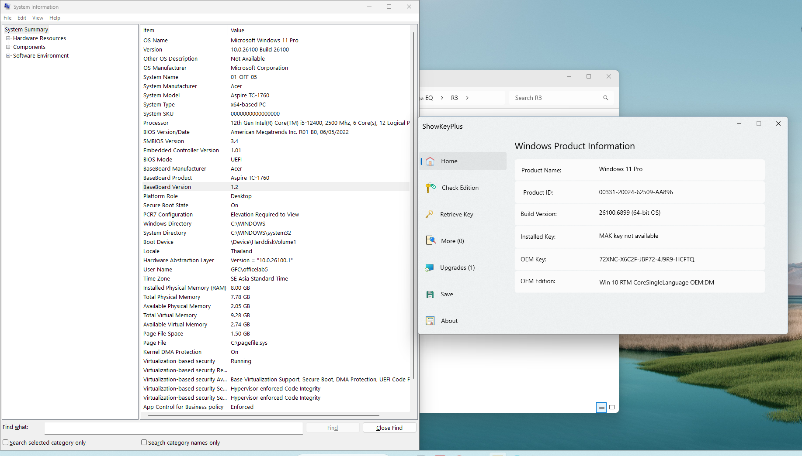Click the Home icon in ShowKeyPlus
802x456 pixels.
tap(430, 161)
